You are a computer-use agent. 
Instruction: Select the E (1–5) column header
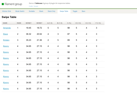click(90, 23)
